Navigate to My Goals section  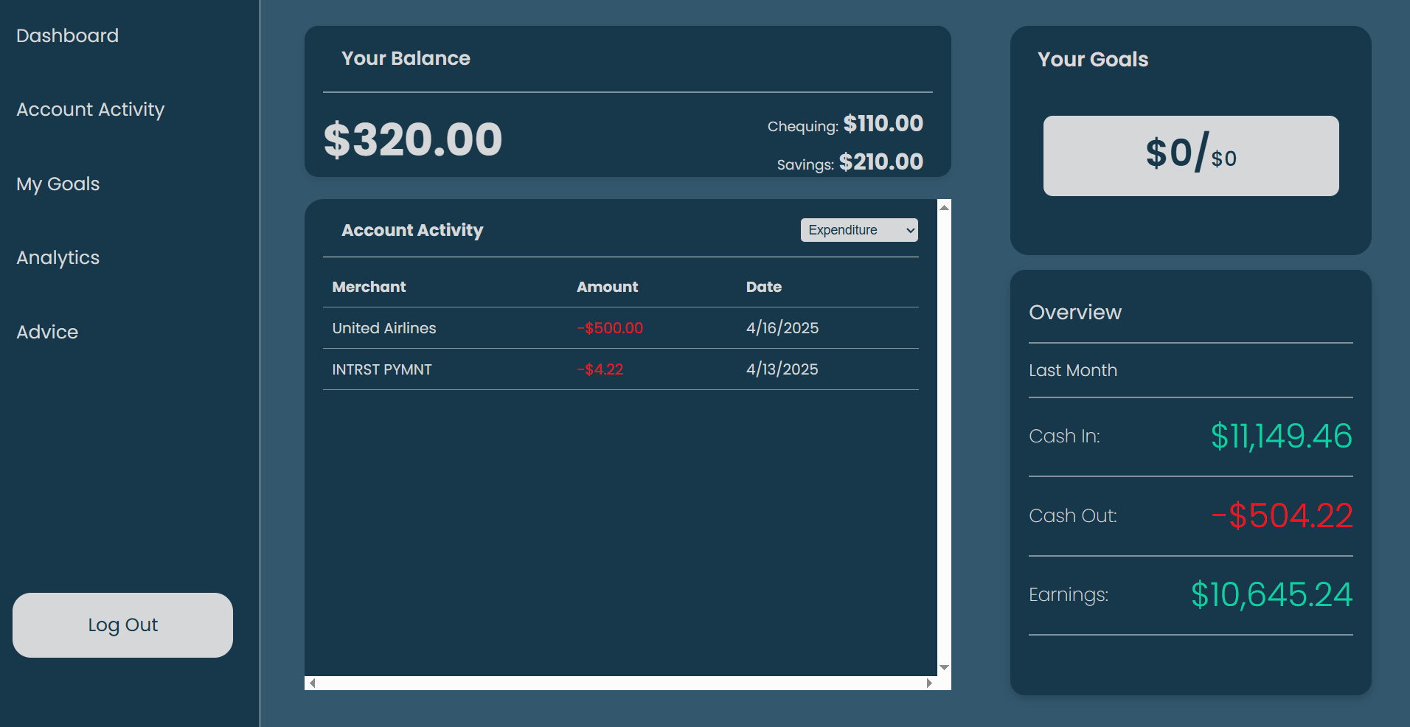click(x=58, y=184)
